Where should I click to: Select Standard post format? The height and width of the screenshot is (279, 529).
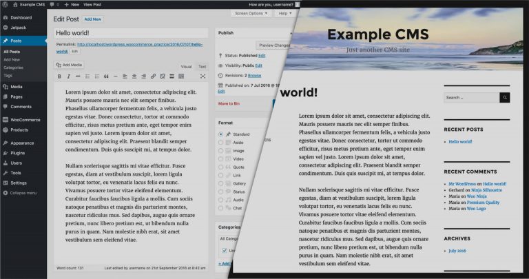(220, 134)
